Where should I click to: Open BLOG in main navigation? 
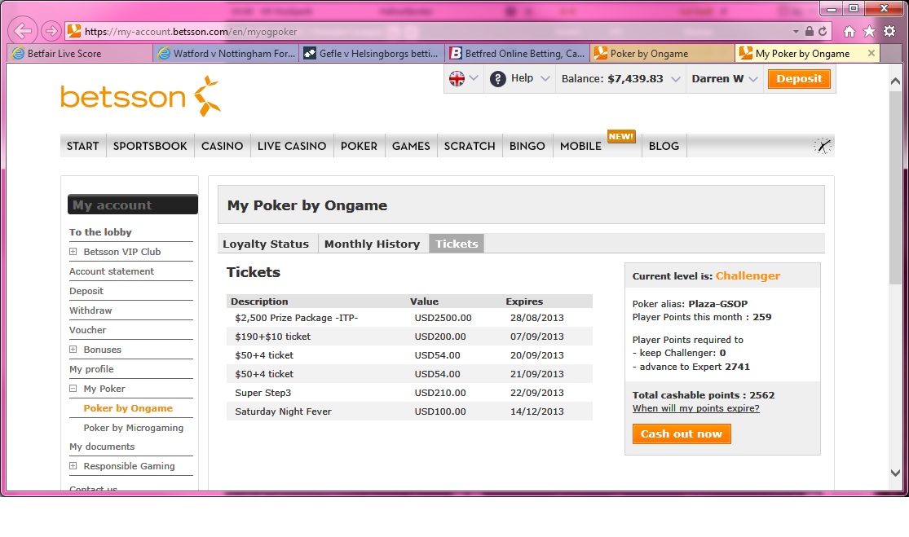click(664, 146)
